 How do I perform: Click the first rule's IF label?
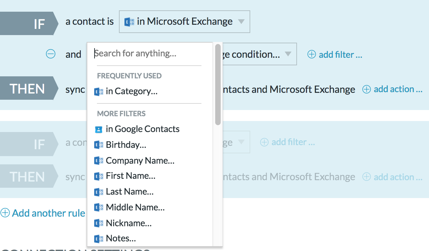(30, 23)
